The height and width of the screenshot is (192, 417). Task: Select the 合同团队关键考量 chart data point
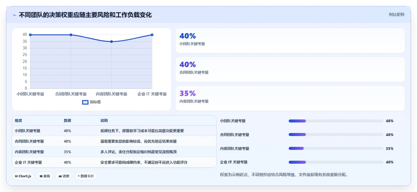(71, 35)
